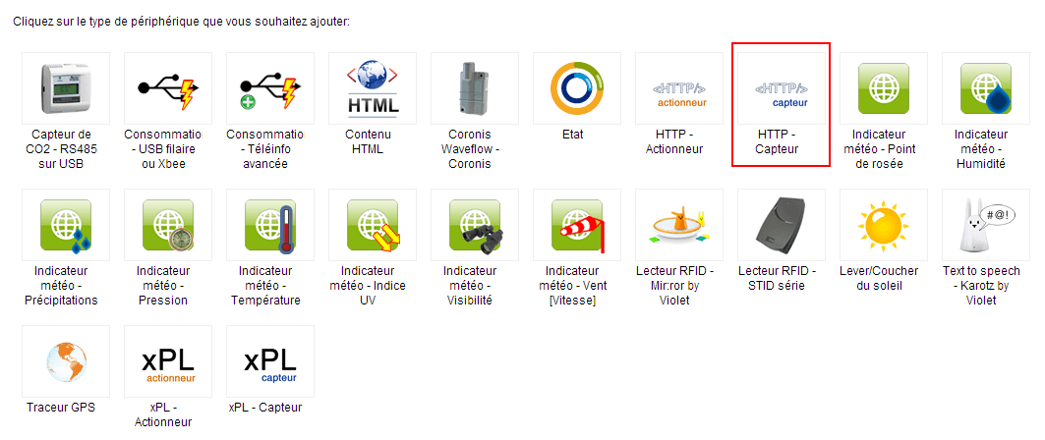Image resolution: width=1045 pixels, height=440 pixels.
Task: Pick the Indicateur météo Humidité icon
Action: pos(986,88)
